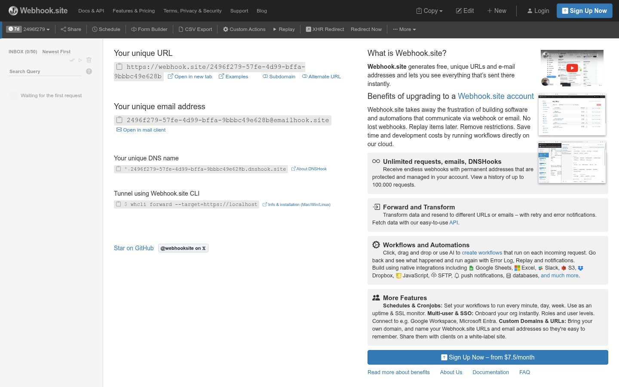The image size is (619, 387).
Task: Click the small play triangle in the inbox sidebar
Action: tap(80, 60)
